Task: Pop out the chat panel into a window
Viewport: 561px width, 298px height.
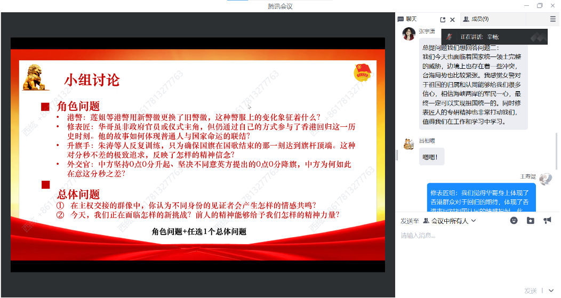Action: [443, 20]
